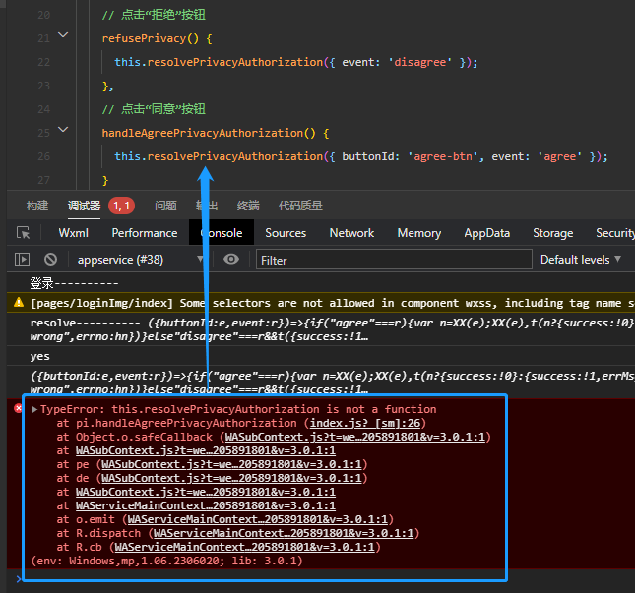Screen dimensions: 635x593
Task: Click the red 1,1 error count badge
Action: click(x=121, y=206)
